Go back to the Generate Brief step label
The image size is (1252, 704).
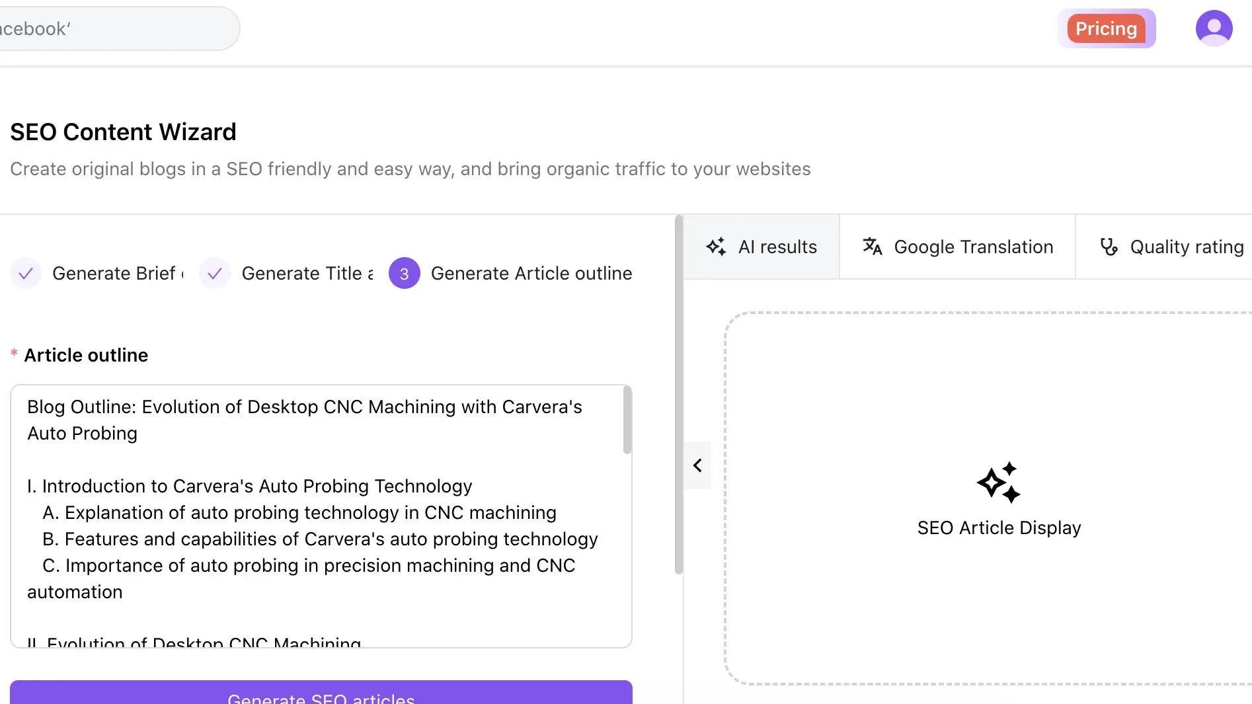[114, 274]
